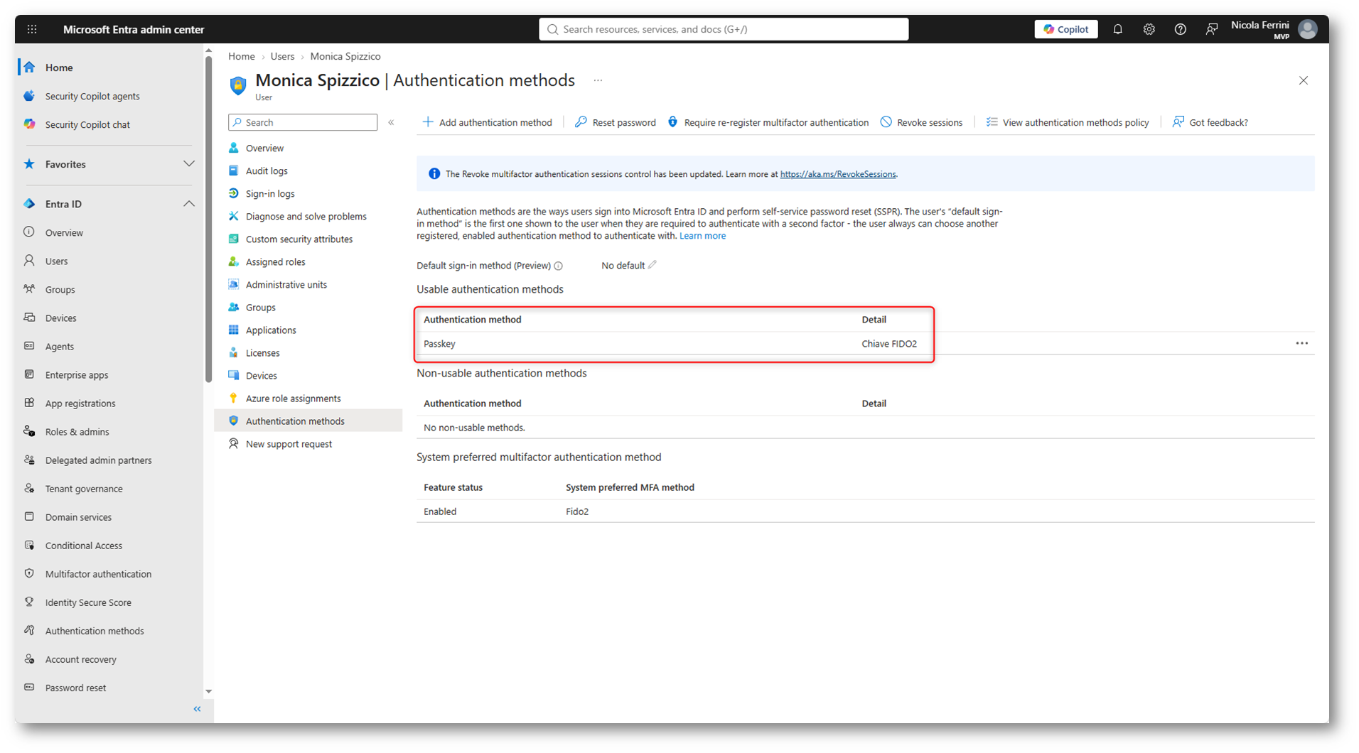Open Nicola Ferrini account avatar
Viewport: 1359px width, 753px height.
pos(1307,29)
